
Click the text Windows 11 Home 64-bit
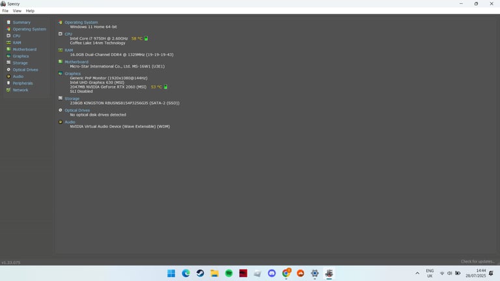94,27
